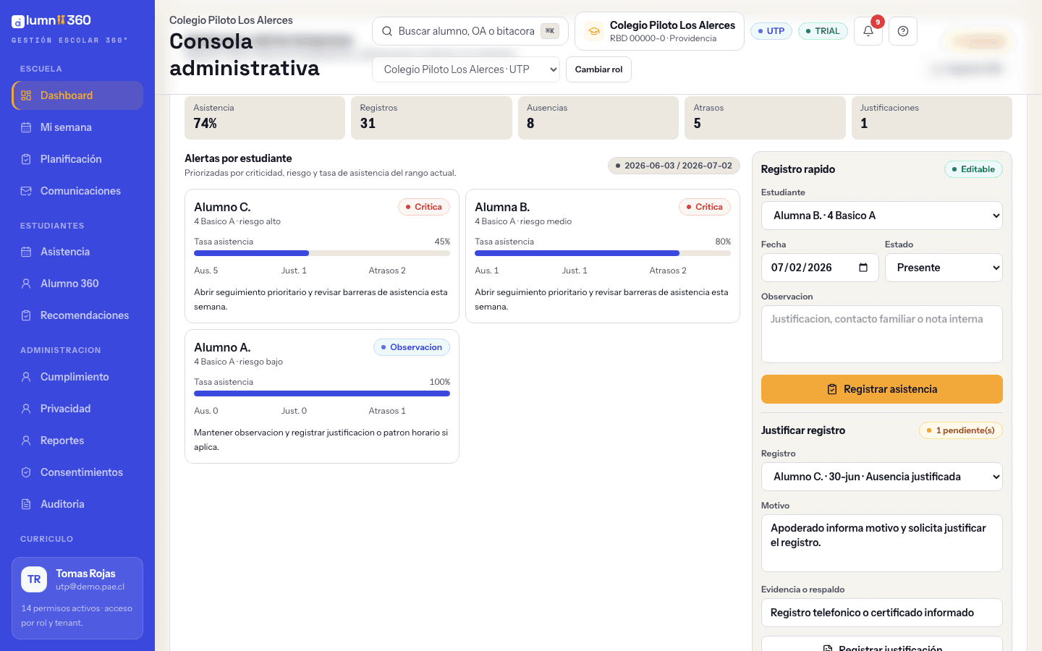Click the search magnifier icon
The width and height of the screenshot is (1042, 651).
point(387,31)
